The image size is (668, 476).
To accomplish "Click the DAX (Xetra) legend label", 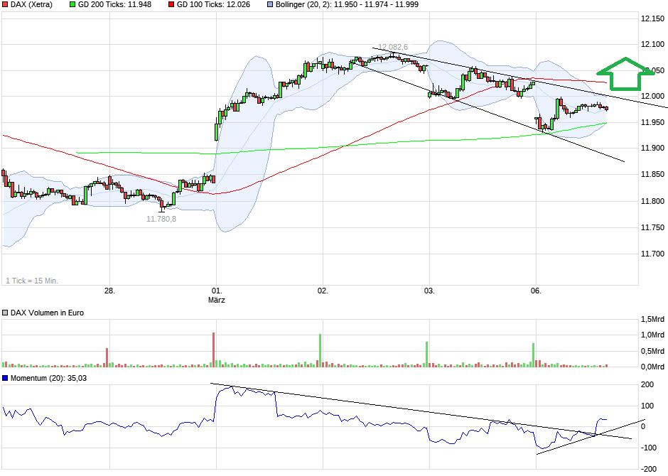I will (31, 5).
